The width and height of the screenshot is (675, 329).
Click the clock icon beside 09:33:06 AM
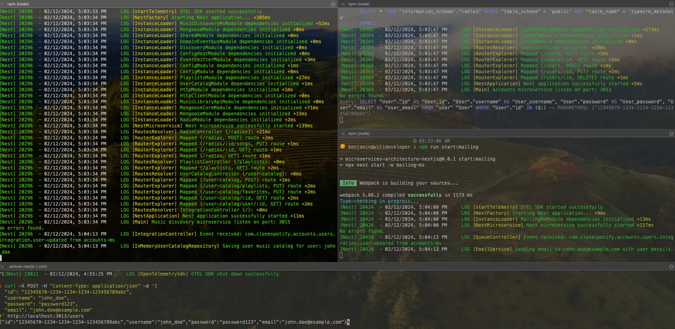[415, 141]
